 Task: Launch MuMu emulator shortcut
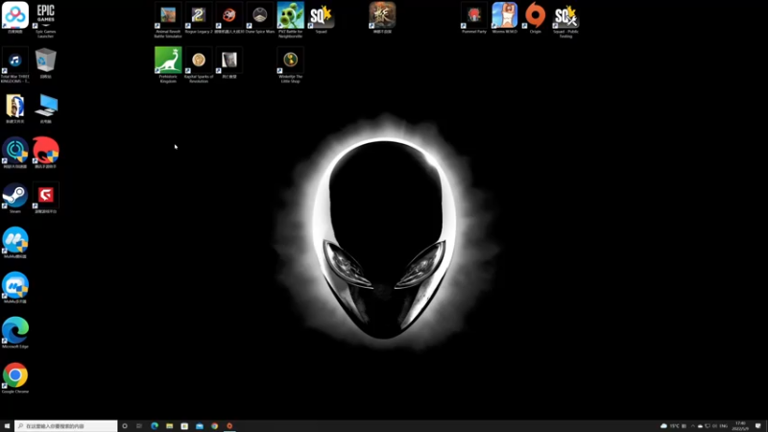tap(15, 242)
